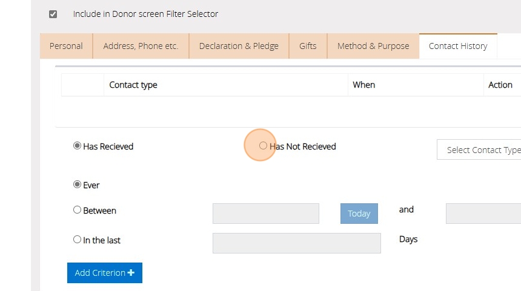Click the end date field after 'and'

[483, 214]
